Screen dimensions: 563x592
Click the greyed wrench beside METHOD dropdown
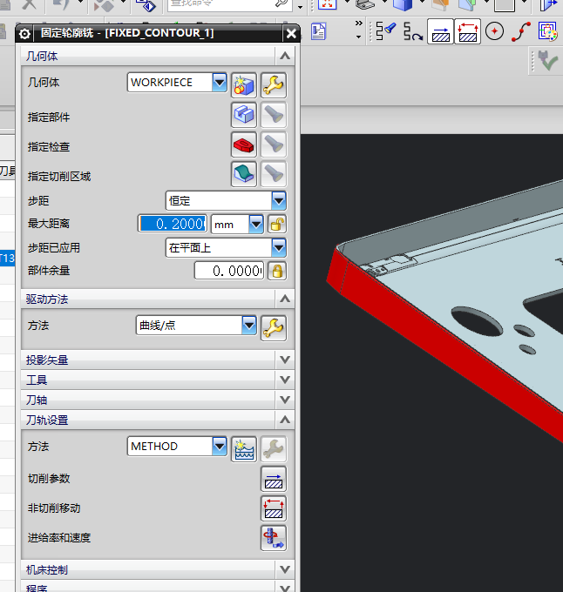pos(273,449)
